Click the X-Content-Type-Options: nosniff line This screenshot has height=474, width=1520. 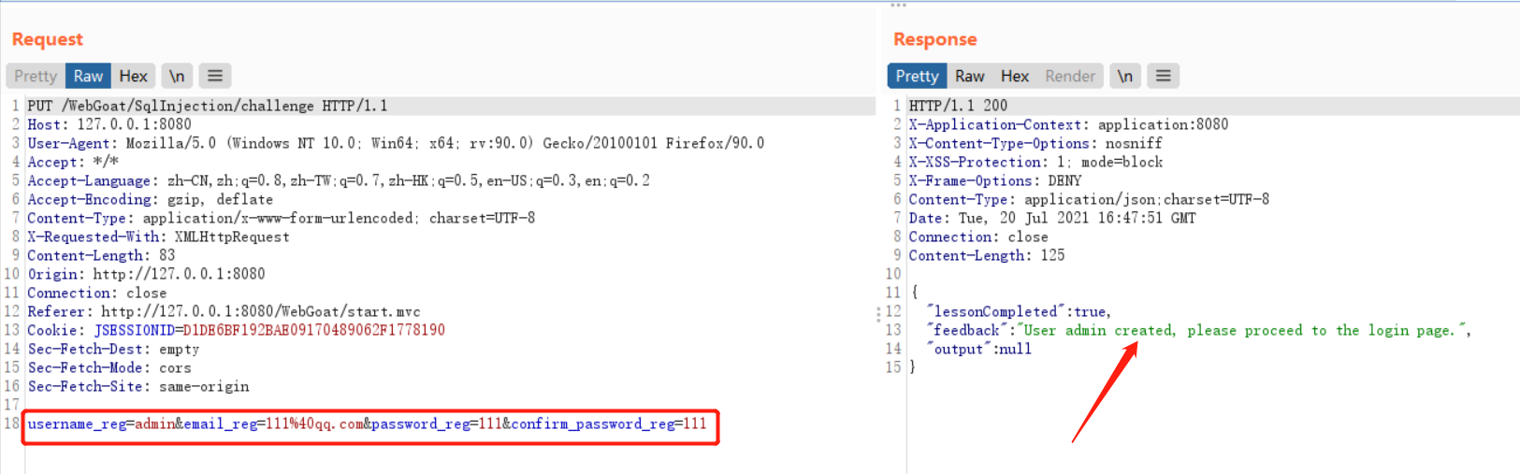point(1035,143)
